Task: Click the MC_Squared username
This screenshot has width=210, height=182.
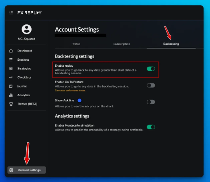Action: (27, 39)
